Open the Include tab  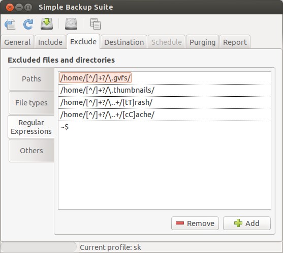click(x=50, y=42)
